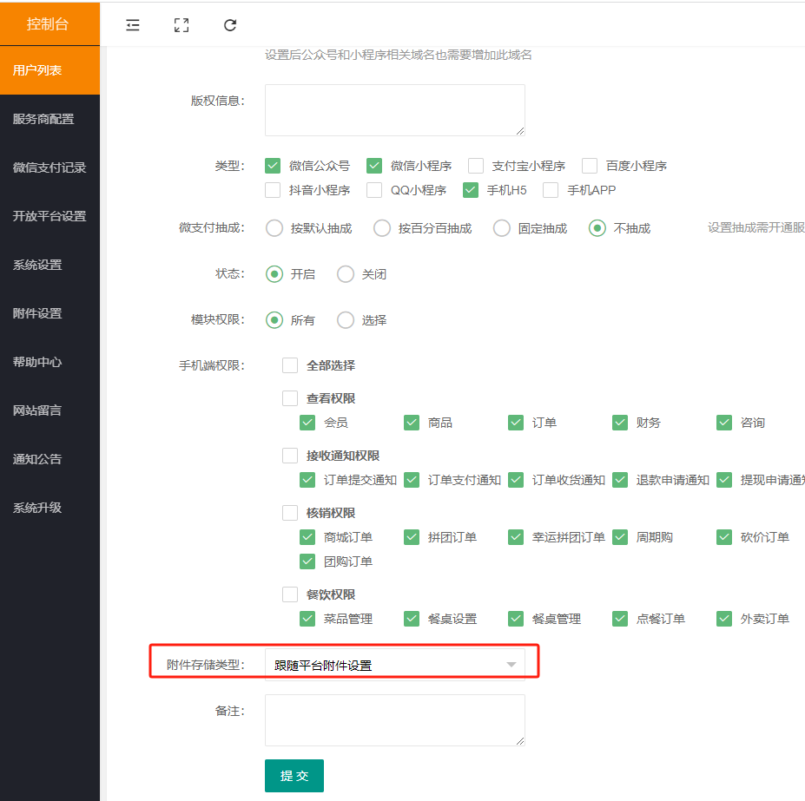The width and height of the screenshot is (805, 801).
Task: Uncheck the 外卖订单 permission checkbox
Action: (724, 619)
